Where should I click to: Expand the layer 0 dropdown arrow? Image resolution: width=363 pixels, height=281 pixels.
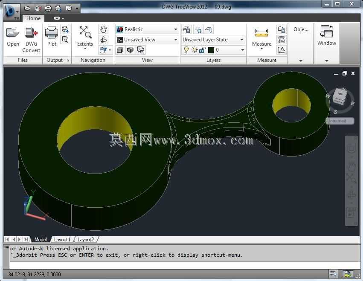[x=242, y=50]
